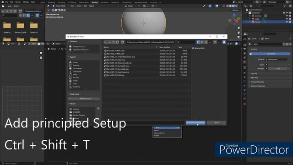Open the Render menu in Blender
The height and width of the screenshot is (165, 293).
coord(18,2)
